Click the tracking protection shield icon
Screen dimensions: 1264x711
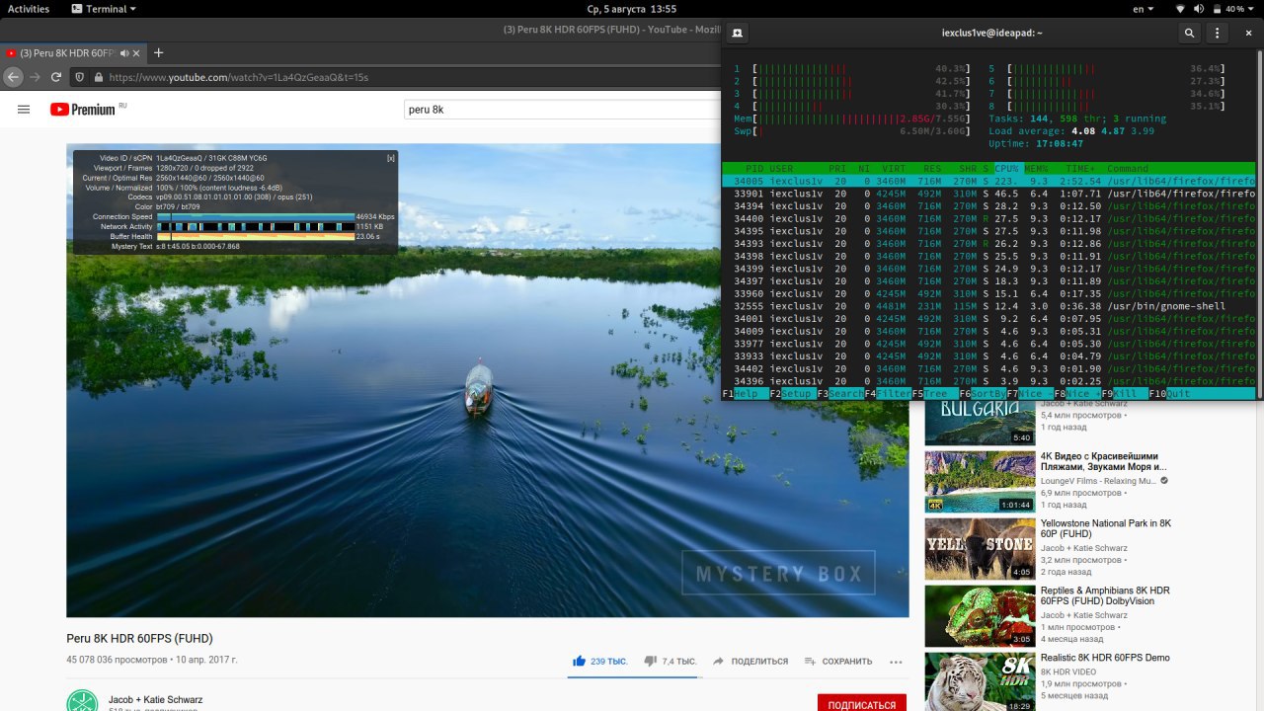[81, 77]
